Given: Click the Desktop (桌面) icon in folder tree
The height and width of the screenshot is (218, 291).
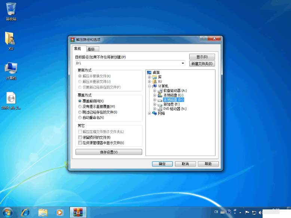Looking at the screenshot, I should point(149,72).
